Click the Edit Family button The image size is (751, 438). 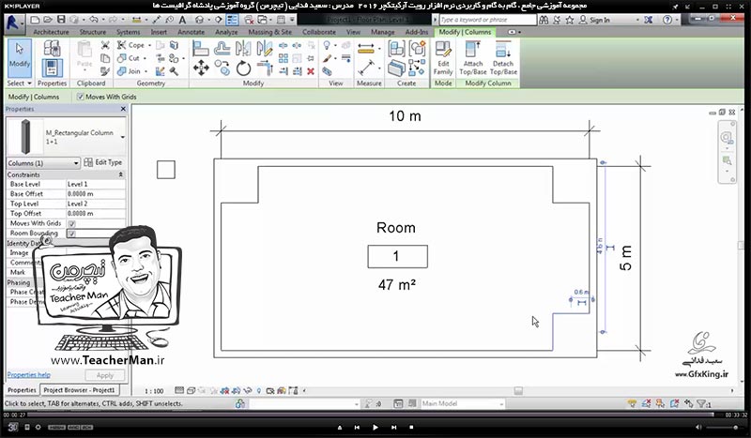pyautogui.click(x=443, y=58)
